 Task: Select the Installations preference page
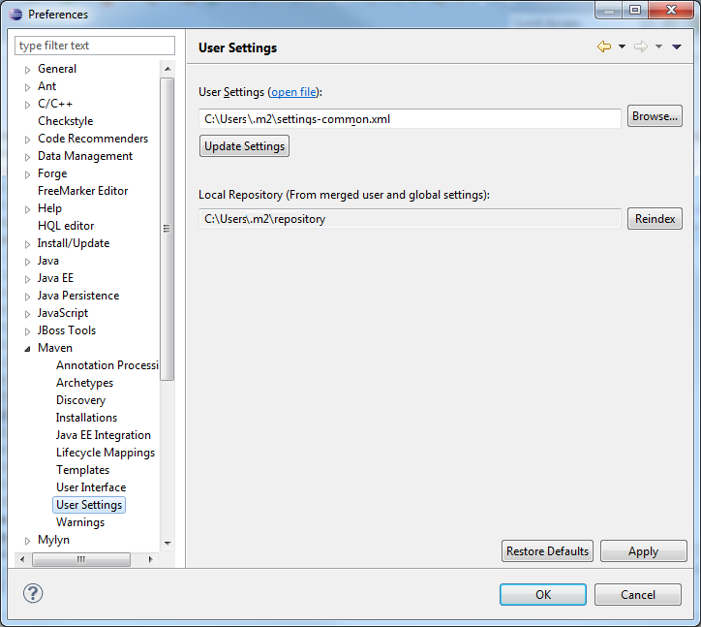(x=86, y=418)
